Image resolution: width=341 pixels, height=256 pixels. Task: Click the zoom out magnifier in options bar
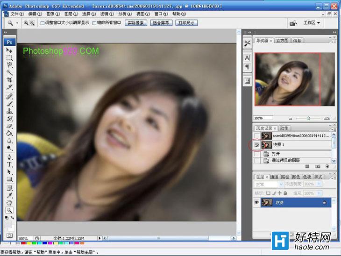click(32, 23)
